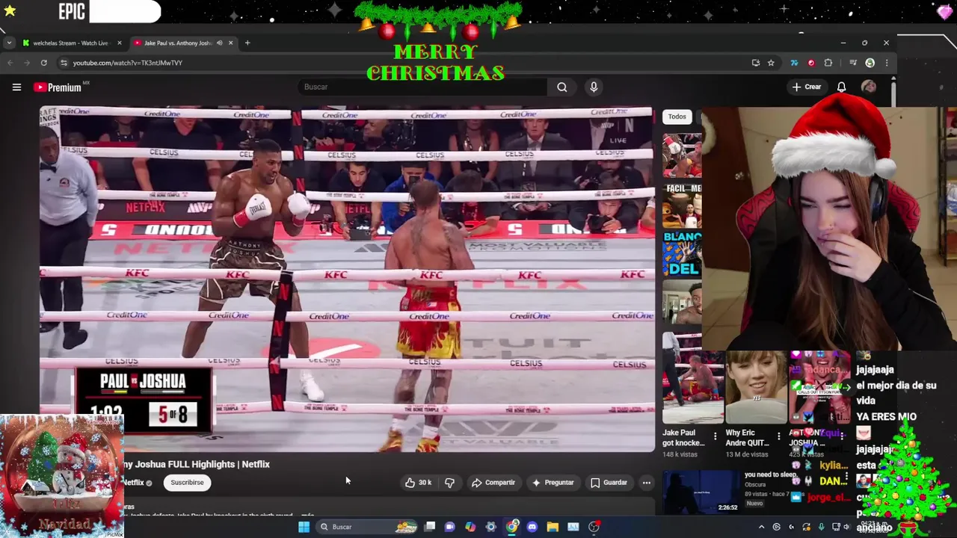
Task: Open the Preguntar ask feature
Action: tap(553, 483)
